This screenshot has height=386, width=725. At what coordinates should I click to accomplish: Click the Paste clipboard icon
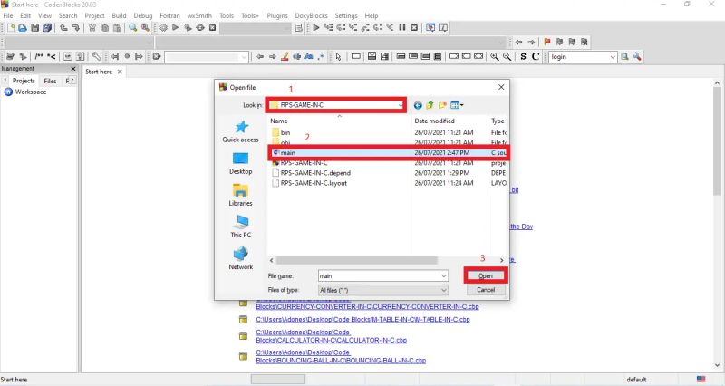point(118,28)
